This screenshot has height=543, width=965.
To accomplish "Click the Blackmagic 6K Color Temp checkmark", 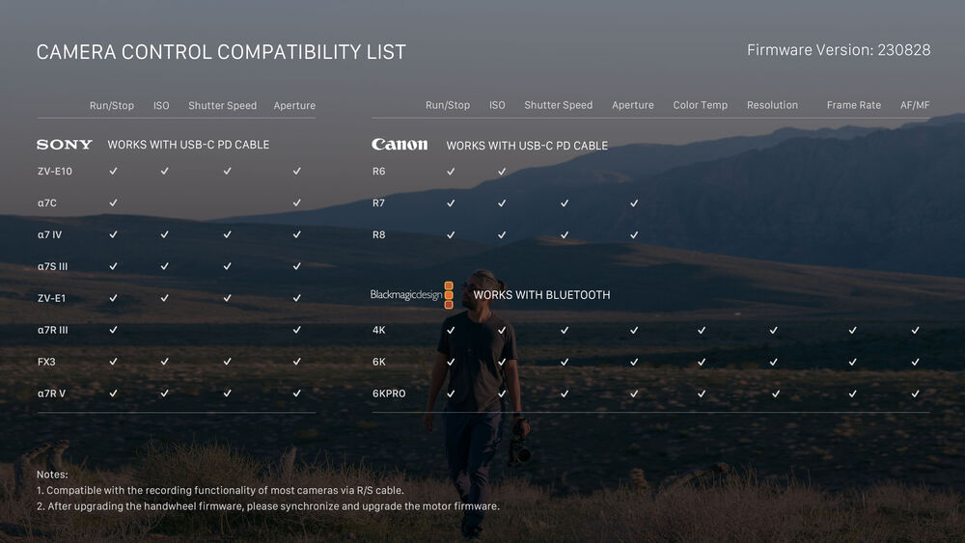I will point(702,362).
